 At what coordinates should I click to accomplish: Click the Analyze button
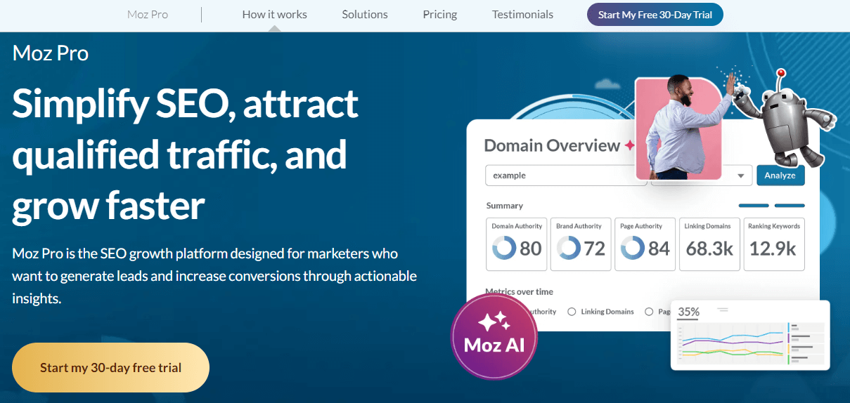pos(780,176)
